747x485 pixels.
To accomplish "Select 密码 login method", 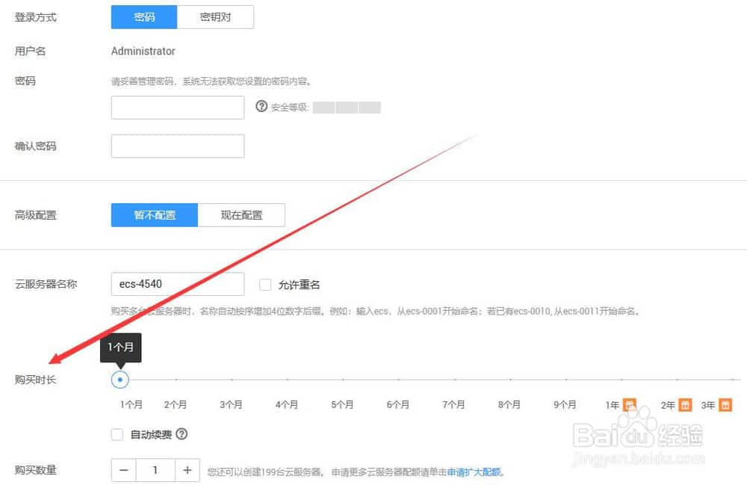I will (x=144, y=17).
